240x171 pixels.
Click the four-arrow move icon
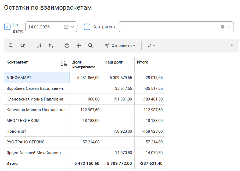pos(79,46)
